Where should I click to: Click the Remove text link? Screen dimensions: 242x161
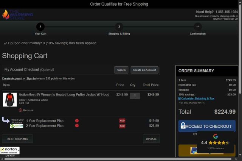(28, 110)
